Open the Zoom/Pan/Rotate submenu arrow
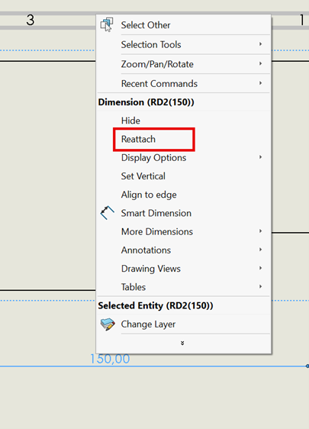 point(261,63)
